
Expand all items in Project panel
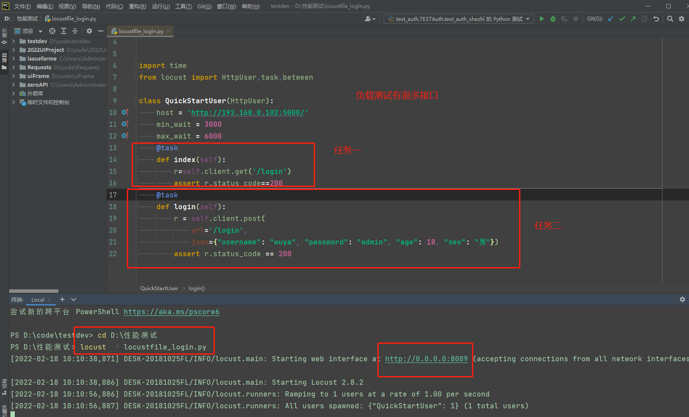point(64,31)
